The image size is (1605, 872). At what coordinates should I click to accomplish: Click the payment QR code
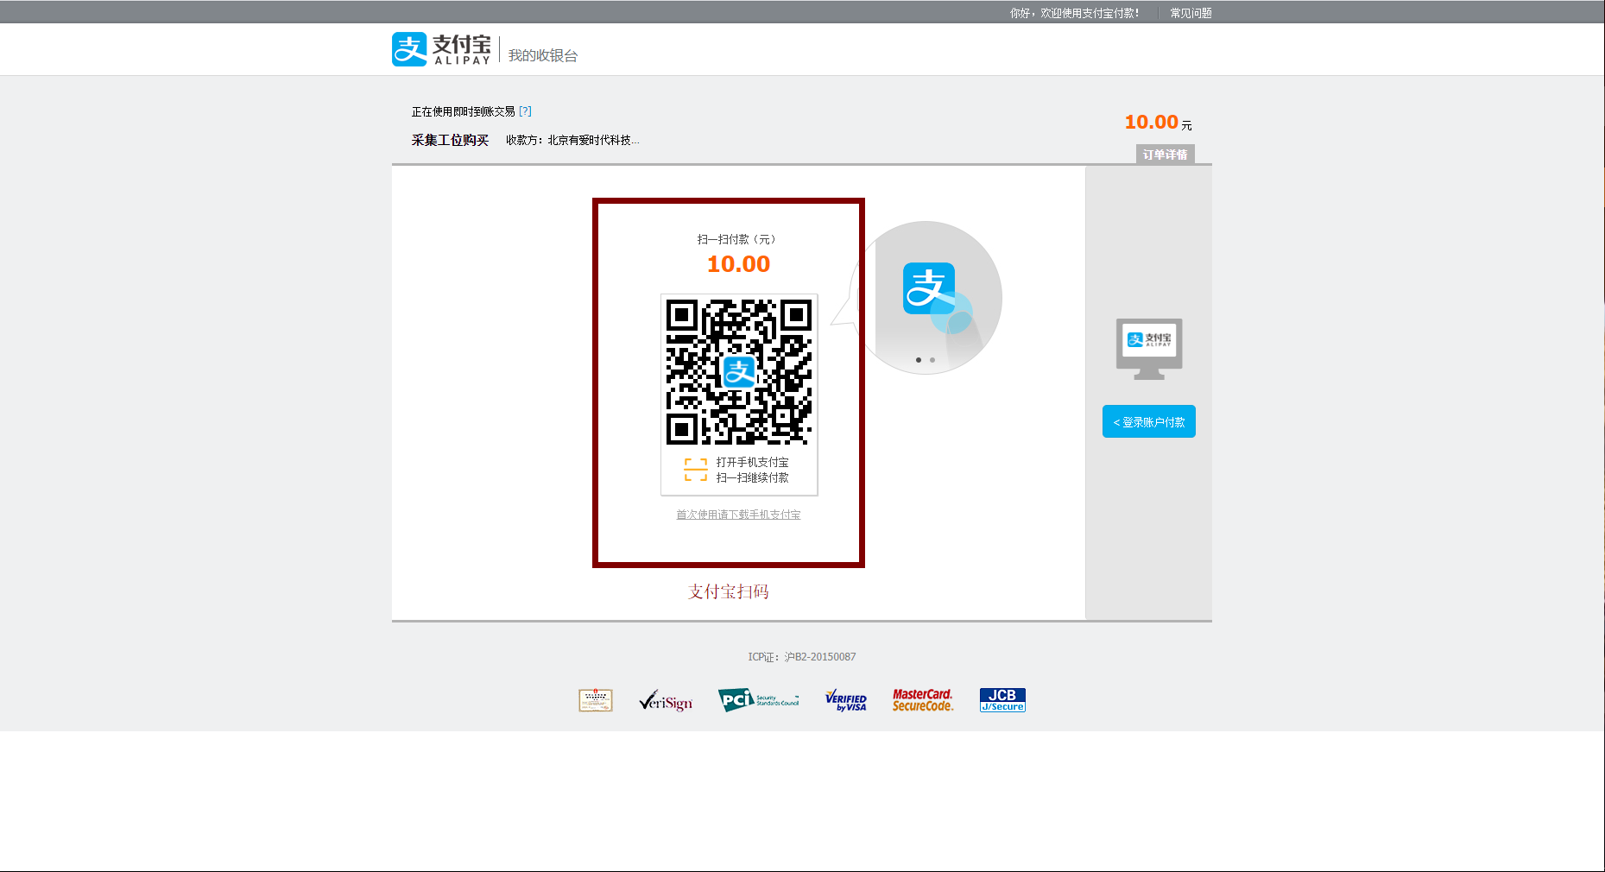[739, 372]
